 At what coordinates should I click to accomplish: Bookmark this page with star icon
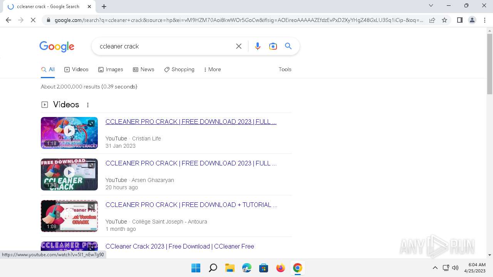tap(444, 20)
